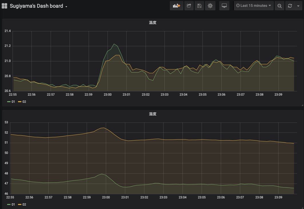Open the 湿度 panel title menu
This screenshot has height=209, width=304.
(152, 114)
